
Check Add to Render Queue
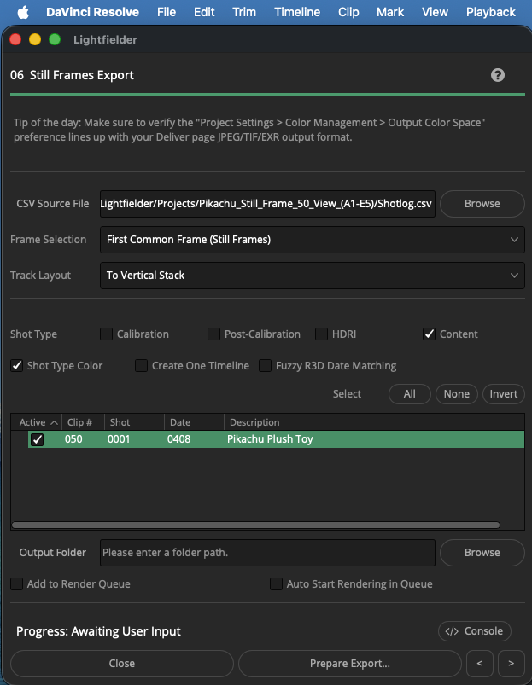tap(16, 584)
